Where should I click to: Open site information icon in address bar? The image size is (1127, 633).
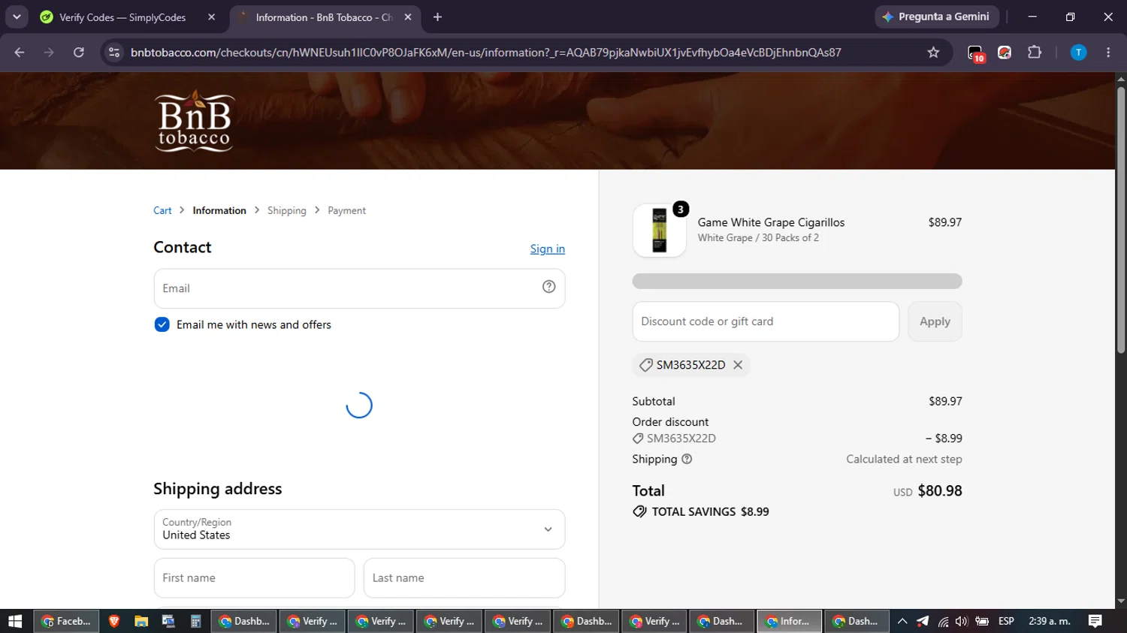[114, 53]
